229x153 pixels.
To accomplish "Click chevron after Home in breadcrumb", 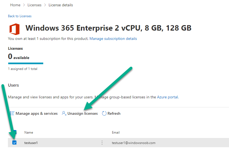I will [x=24, y=5].
